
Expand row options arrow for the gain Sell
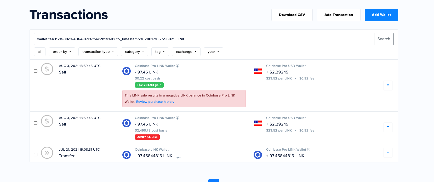click(x=388, y=85)
